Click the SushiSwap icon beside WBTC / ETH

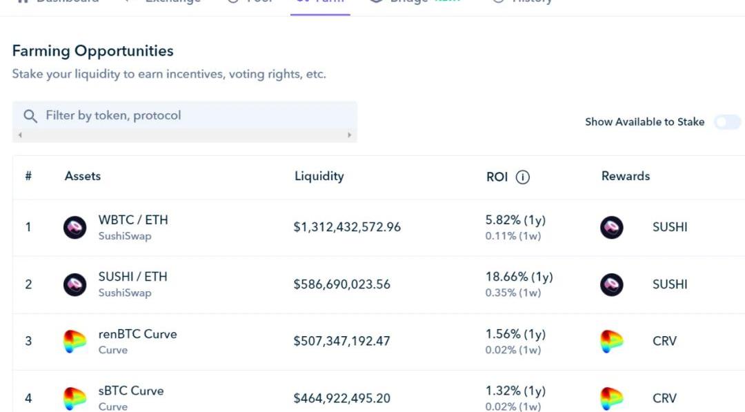tap(75, 227)
